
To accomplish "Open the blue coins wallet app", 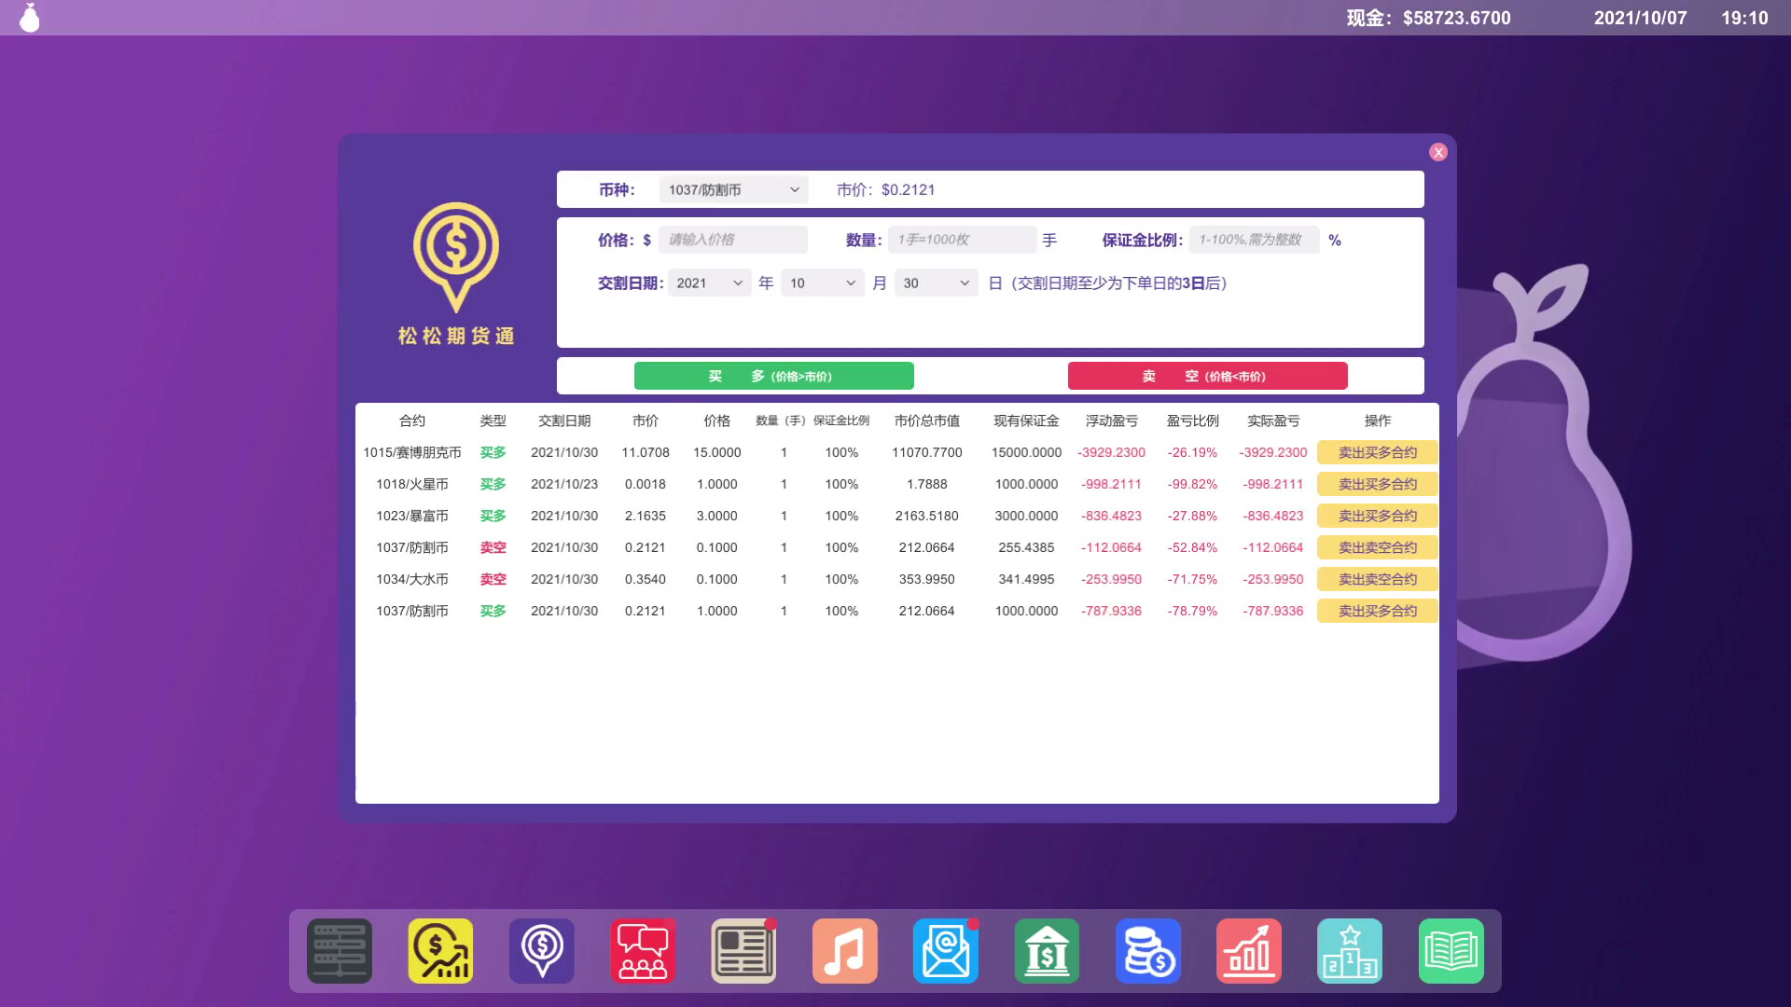I will 1147,950.
